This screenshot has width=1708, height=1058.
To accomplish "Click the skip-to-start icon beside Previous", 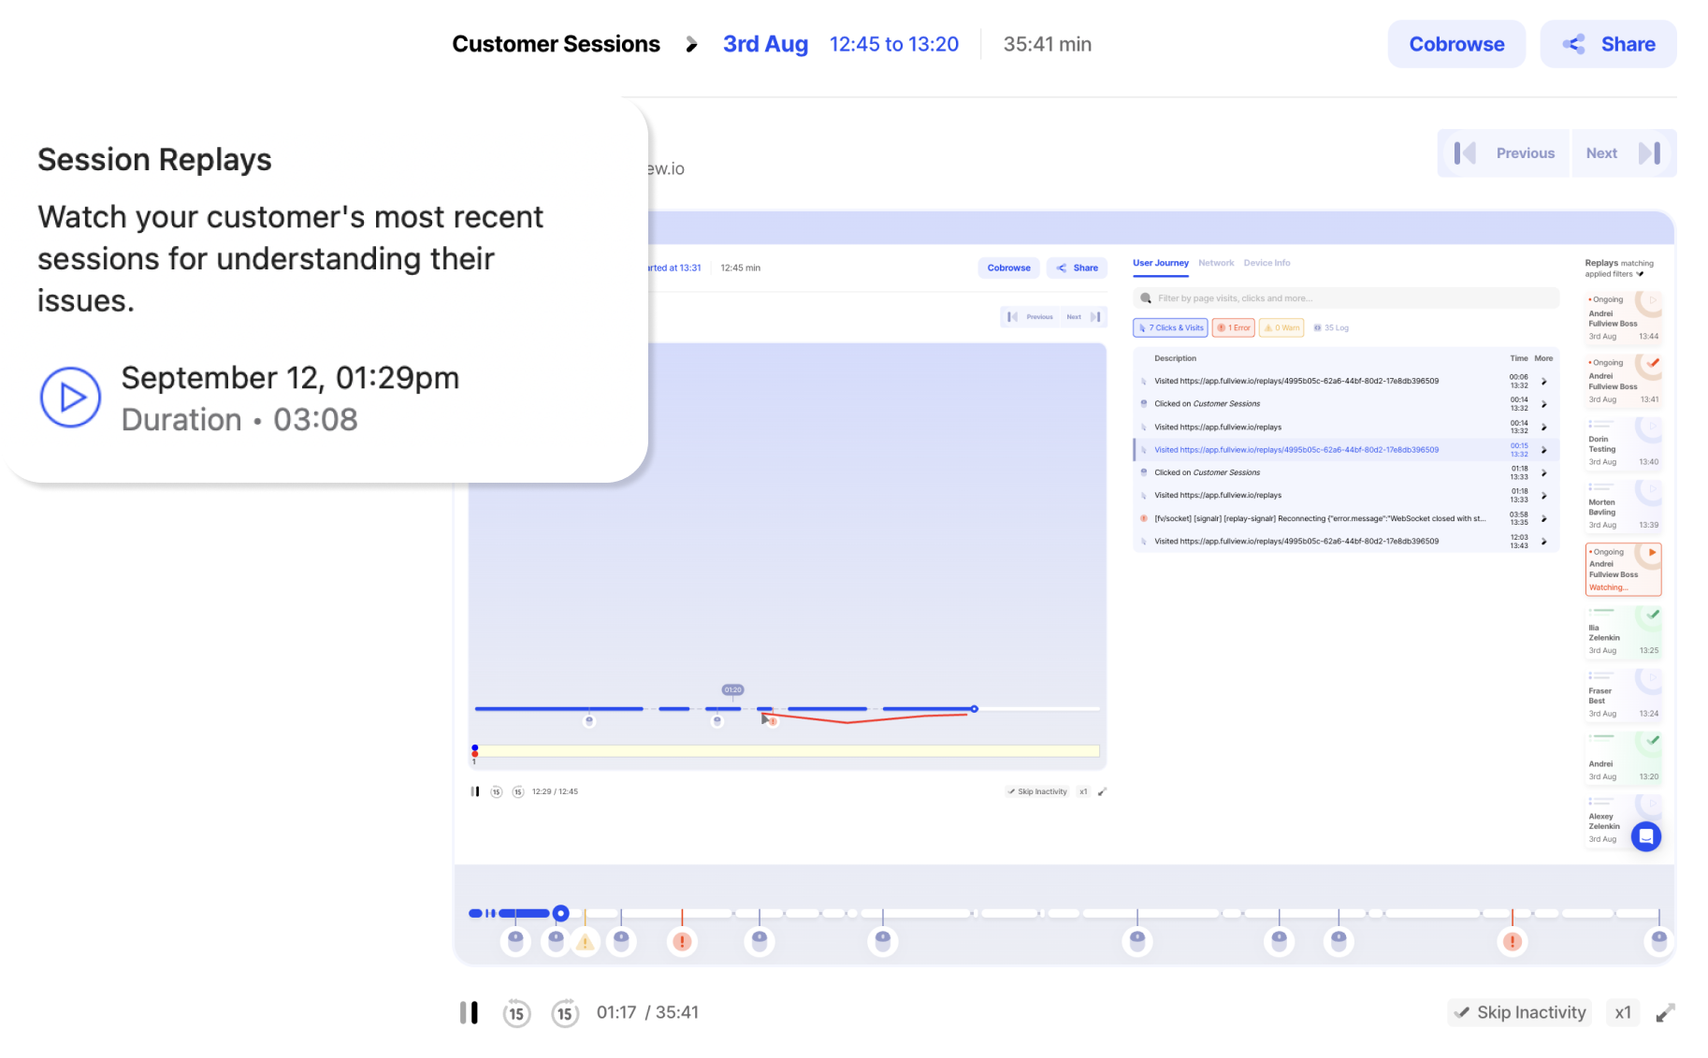I will pos(1465,153).
